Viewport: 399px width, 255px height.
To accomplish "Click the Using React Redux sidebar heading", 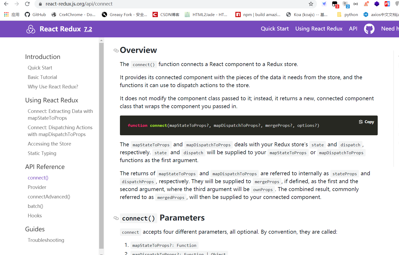I will pyautogui.click(x=52, y=100).
